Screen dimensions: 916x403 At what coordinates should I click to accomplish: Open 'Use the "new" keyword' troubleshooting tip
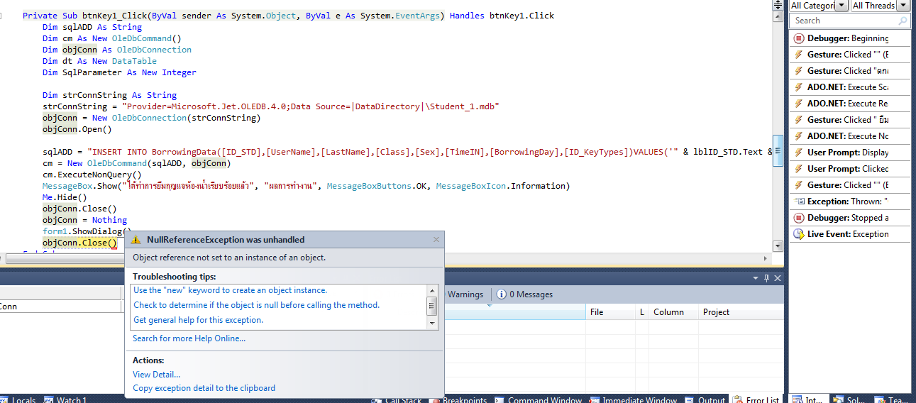tap(230, 290)
